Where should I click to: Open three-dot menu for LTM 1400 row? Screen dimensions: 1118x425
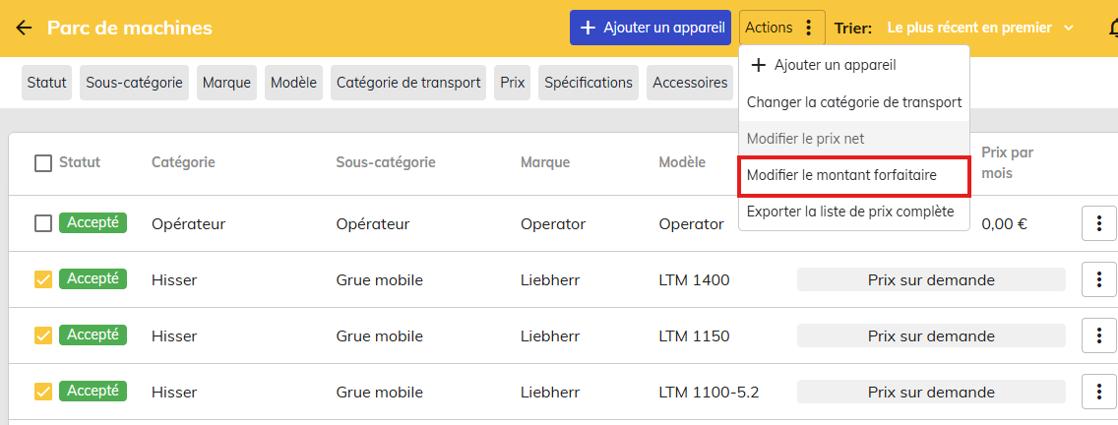(x=1097, y=279)
